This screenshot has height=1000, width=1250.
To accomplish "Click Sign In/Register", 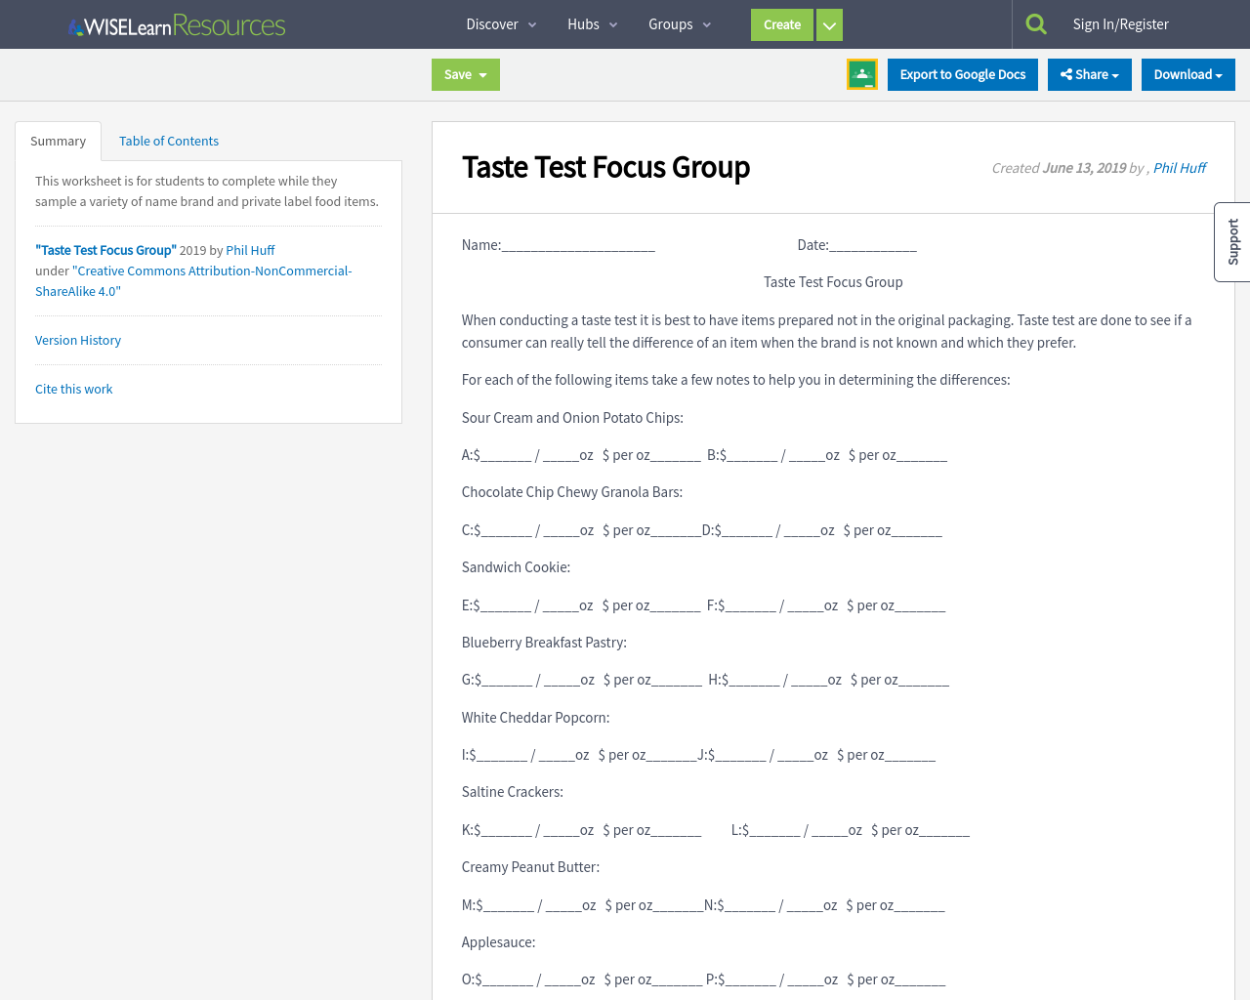I will pyautogui.click(x=1120, y=23).
